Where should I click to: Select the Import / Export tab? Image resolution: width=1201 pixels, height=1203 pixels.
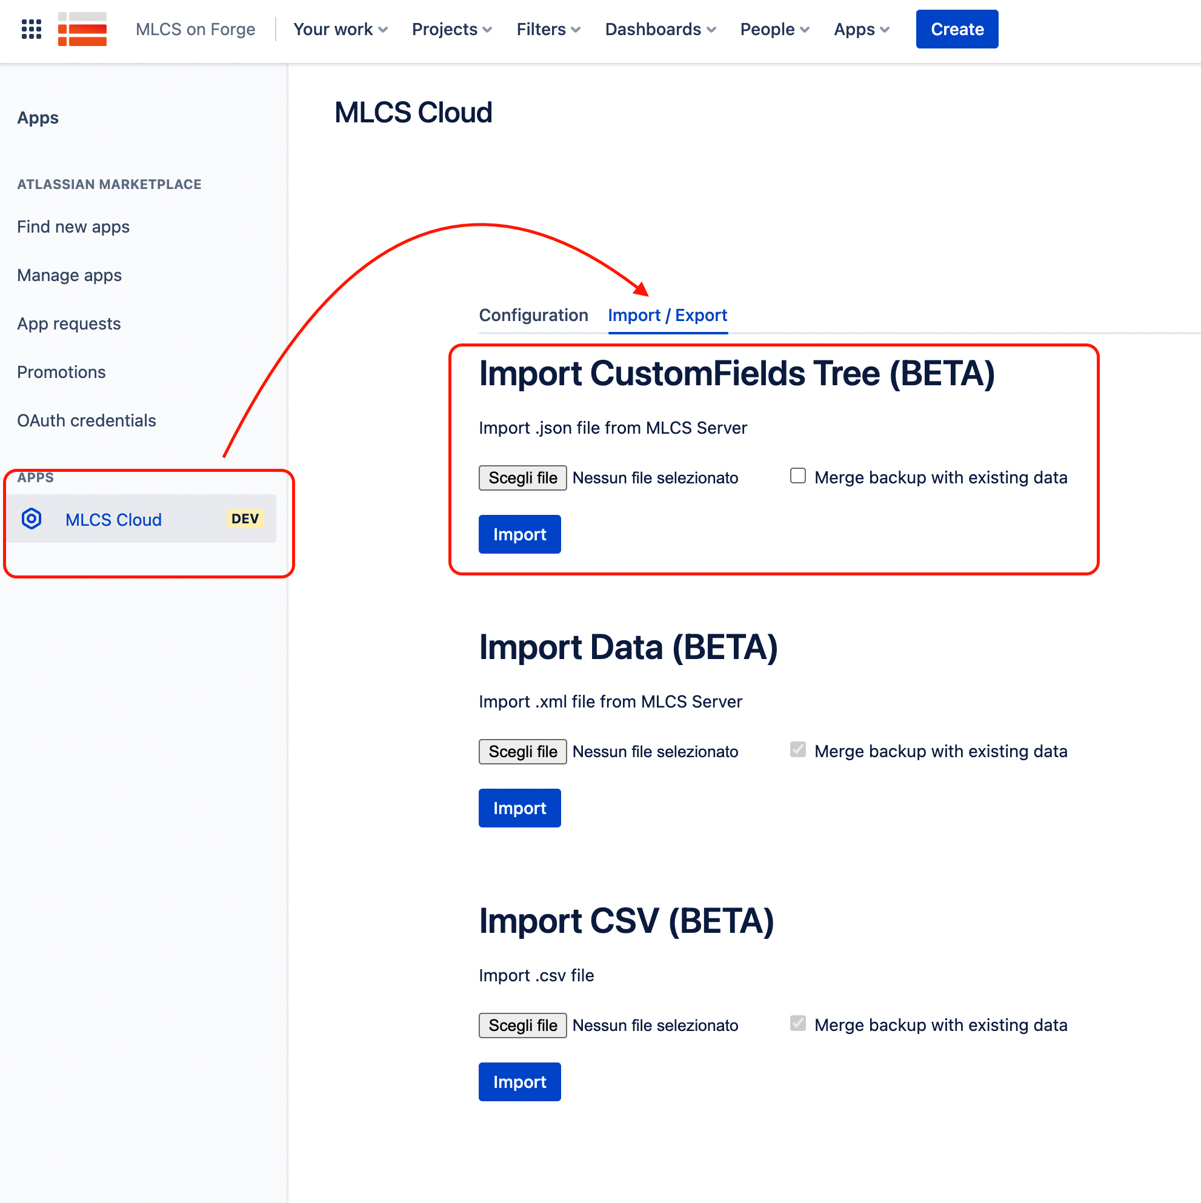click(x=667, y=315)
